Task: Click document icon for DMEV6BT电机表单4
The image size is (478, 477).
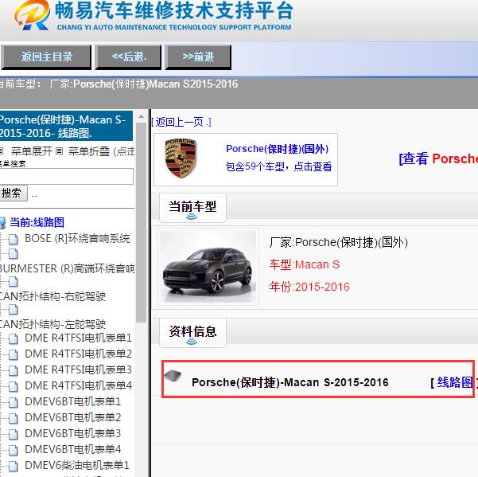Action: pyautogui.click(x=13, y=450)
